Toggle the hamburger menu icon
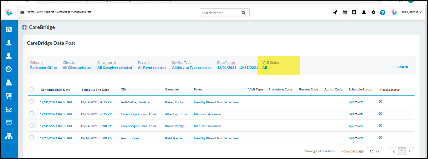The width and height of the screenshot is (428, 159). coord(22,13)
